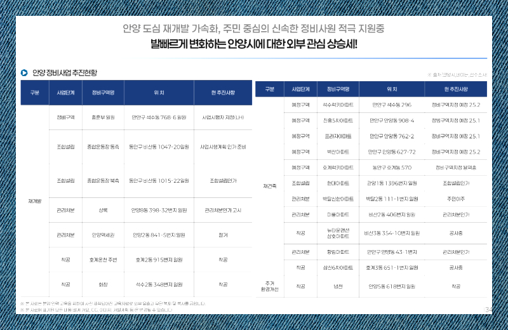Click the subtitle '안양 도심 재개발 가속화'
The width and height of the screenshot is (508, 330).
point(170,29)
